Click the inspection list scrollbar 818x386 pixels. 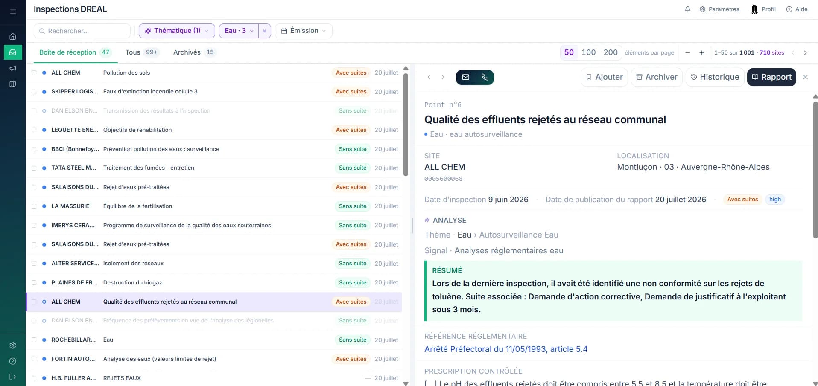click(406, 124)
